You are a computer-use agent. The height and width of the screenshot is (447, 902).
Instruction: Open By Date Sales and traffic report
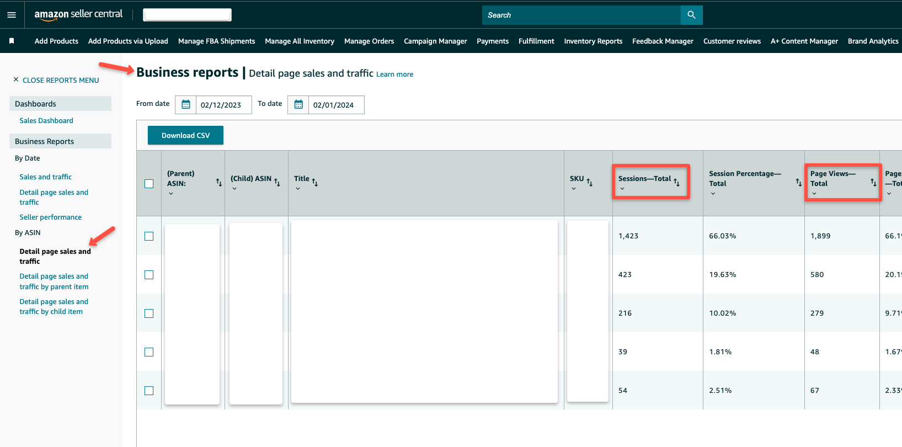point(46,177)
